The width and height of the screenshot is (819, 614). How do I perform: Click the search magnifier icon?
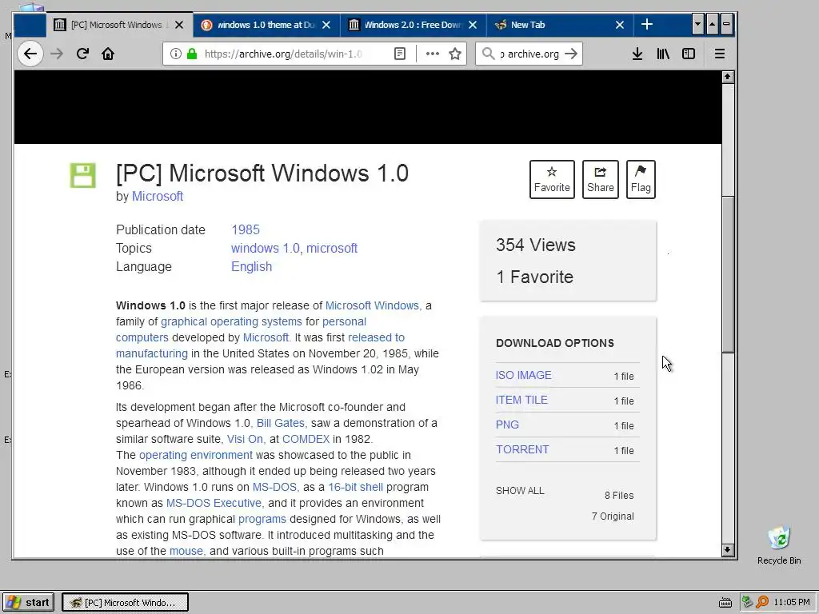488,54
